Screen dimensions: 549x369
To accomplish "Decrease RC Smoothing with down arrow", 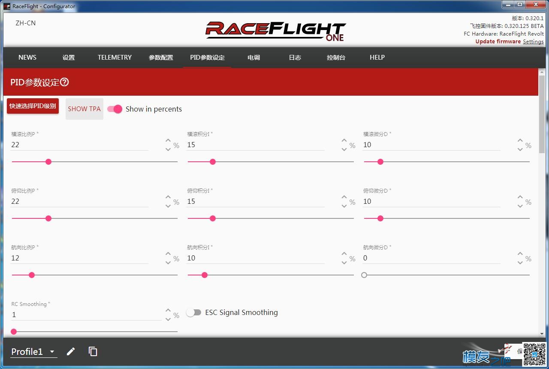I will pyautogui.click(x=168, y=319).
